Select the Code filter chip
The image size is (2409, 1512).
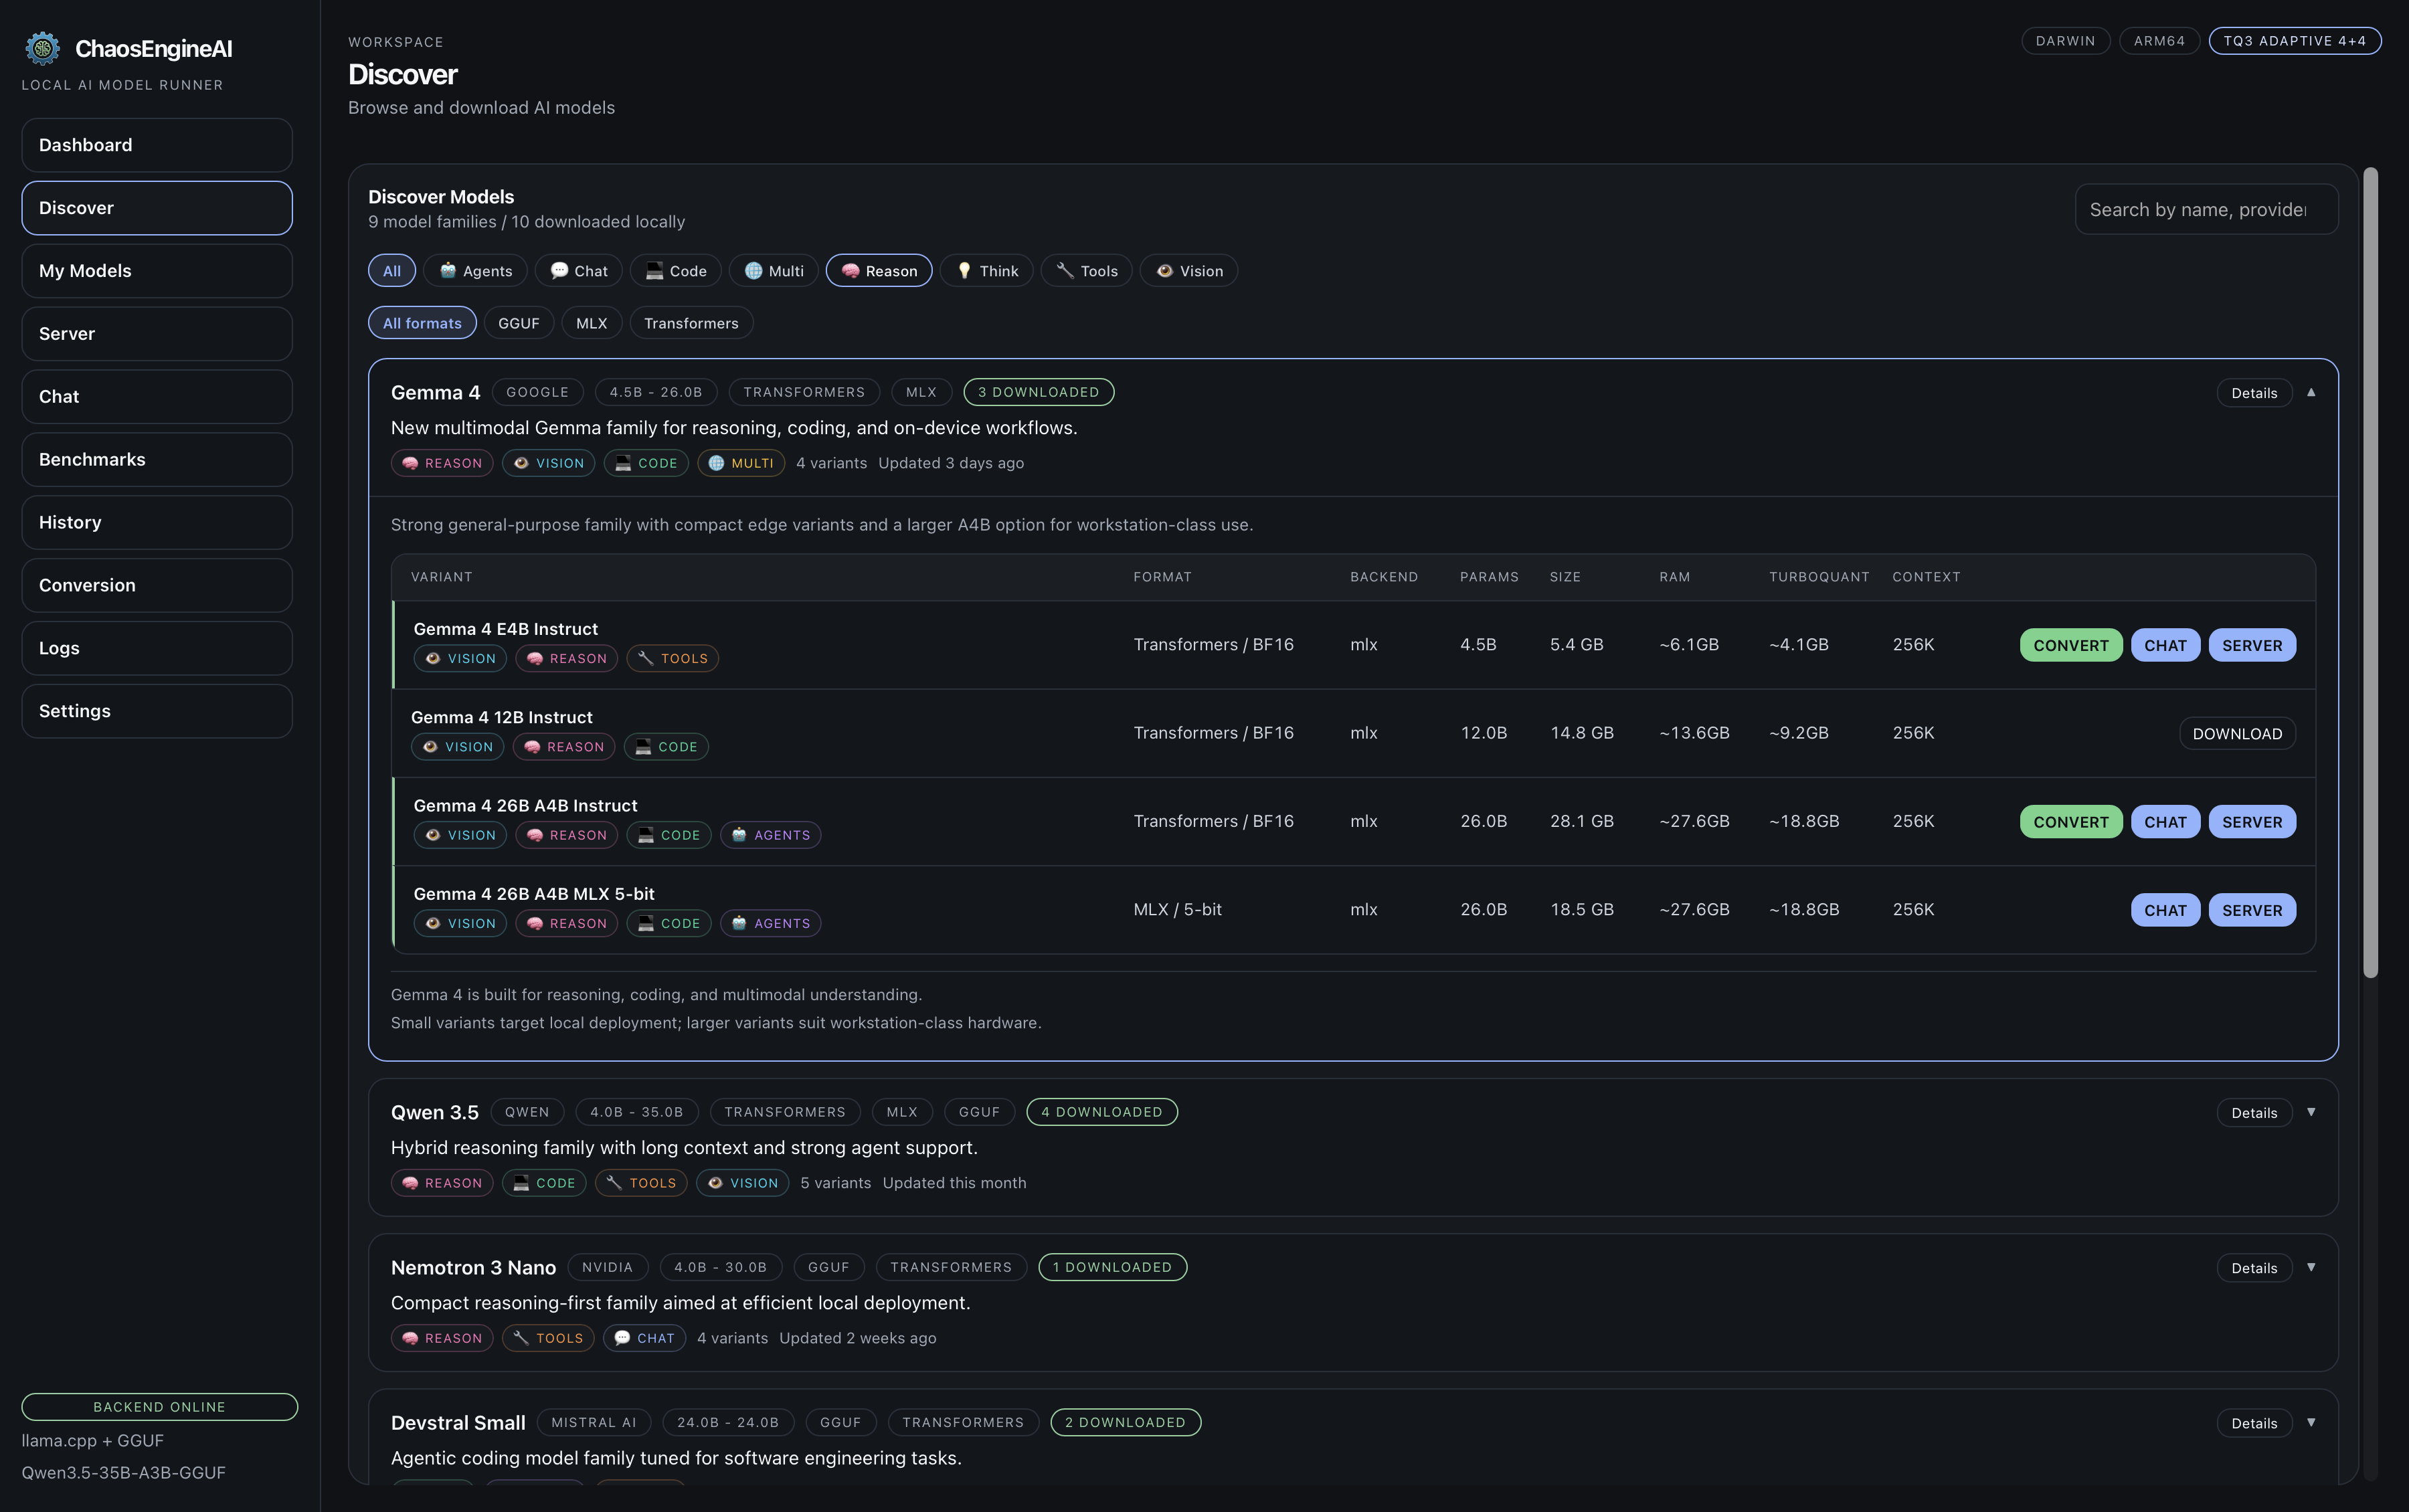(676, 271)
